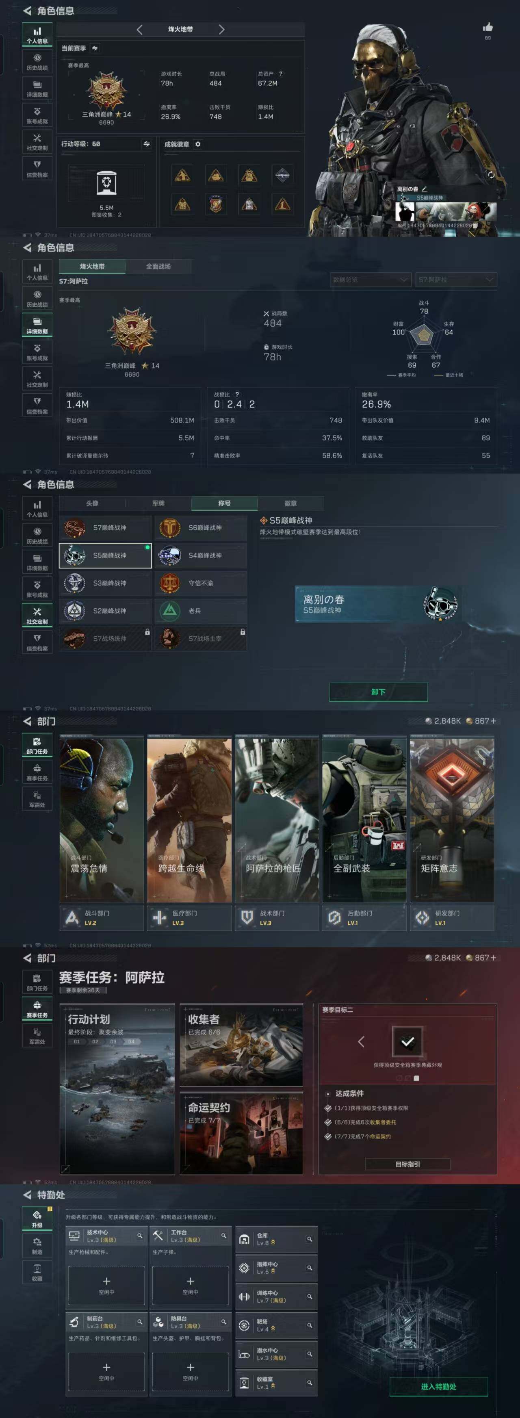Click the thumbs-up like icon
The height and width of the screenshot is (1418, 520).
pyautogui.click(x=487, y=28)
